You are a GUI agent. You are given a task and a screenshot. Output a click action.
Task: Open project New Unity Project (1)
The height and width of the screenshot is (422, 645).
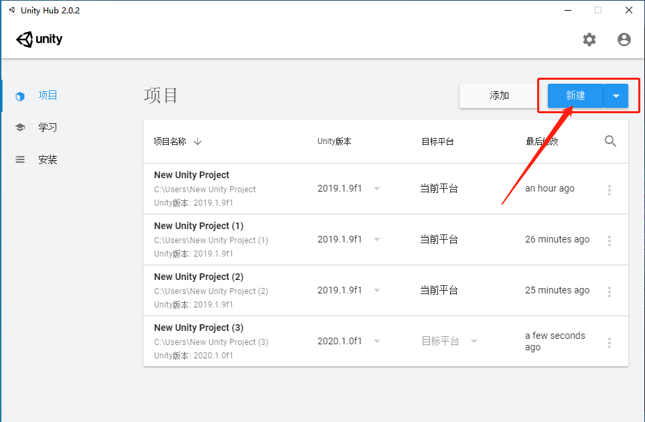tap(199, 226)
